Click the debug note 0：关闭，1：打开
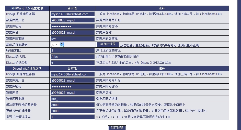Image resolution: width=241 pixels, height=130 pixels. (x=133, y=117)
